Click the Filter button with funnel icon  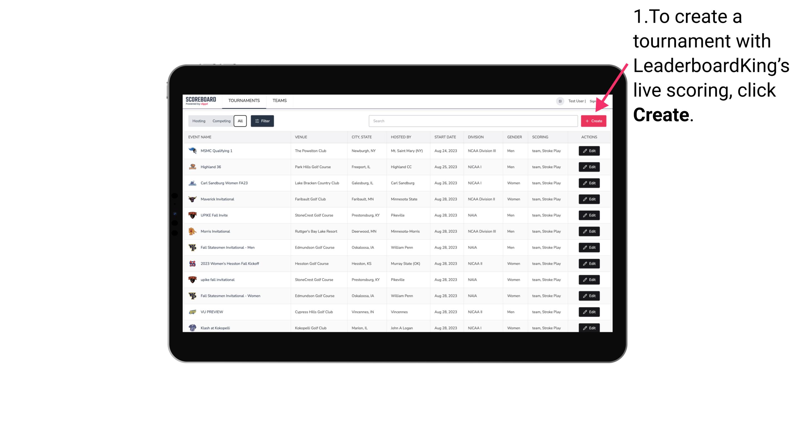click(x=262, y=120)
